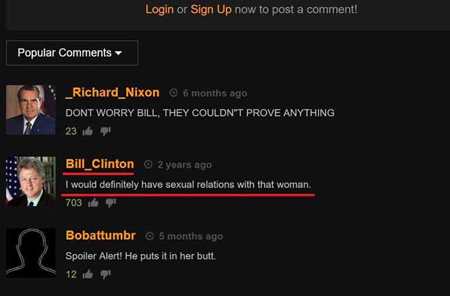Click the clock icon beside 6 months ago
The image size is (450, 296).
point(174,93)
